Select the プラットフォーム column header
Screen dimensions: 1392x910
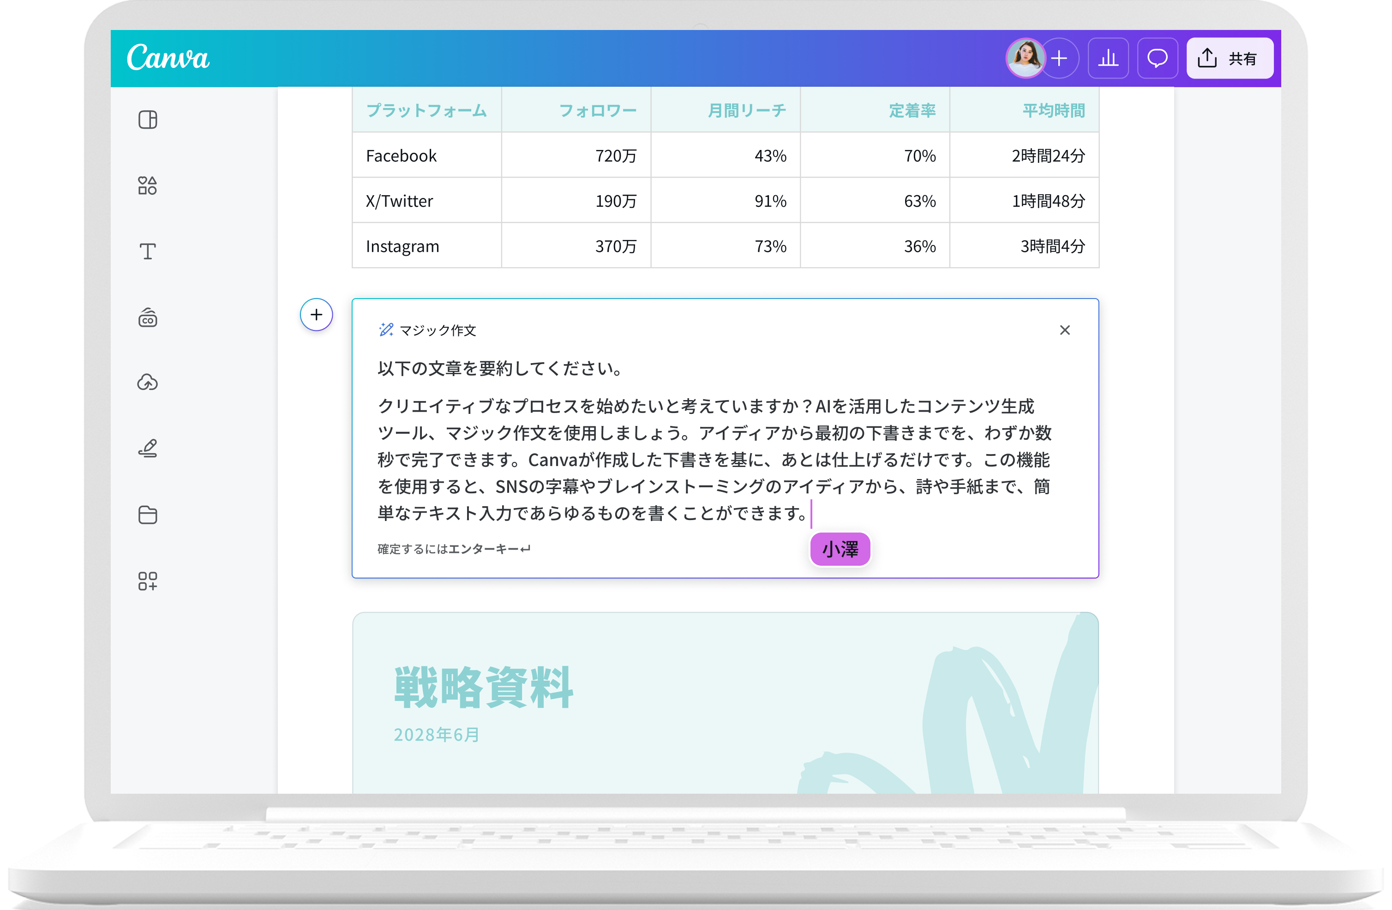tap(426, 110)
